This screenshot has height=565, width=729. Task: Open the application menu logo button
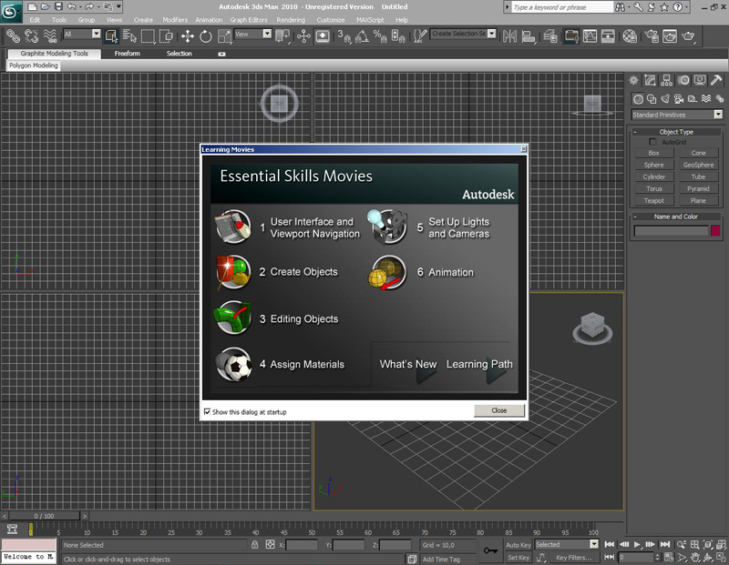10,12
